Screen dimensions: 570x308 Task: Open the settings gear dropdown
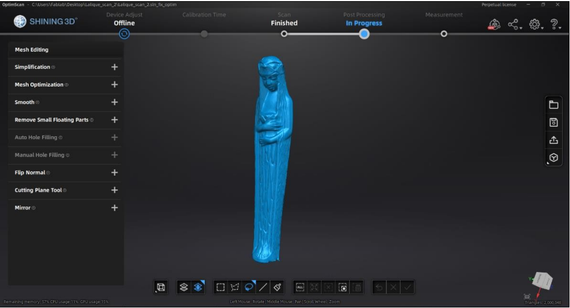point(535,24)
